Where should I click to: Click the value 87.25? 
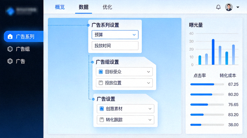pos(233,84)
